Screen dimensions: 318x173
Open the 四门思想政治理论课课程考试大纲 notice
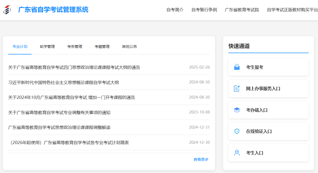pos(74,67)
